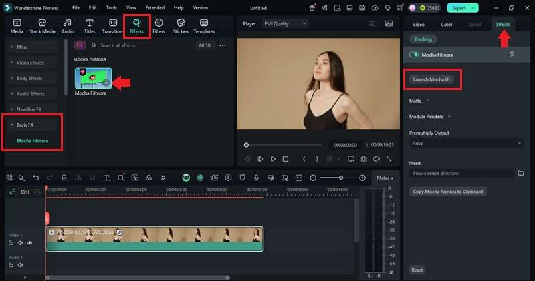Image resolution: width=535 pixels, height=281 pixels.
Task: Open the Full Quality dropdown
Action: pyautogui.click(x=286, y=23)
